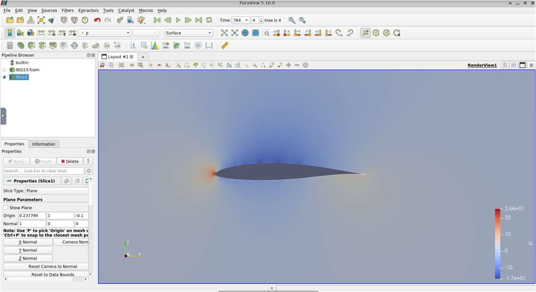Click the color legend bar in render view
Screen dimensions: 536x292
(x=498, y=244)
